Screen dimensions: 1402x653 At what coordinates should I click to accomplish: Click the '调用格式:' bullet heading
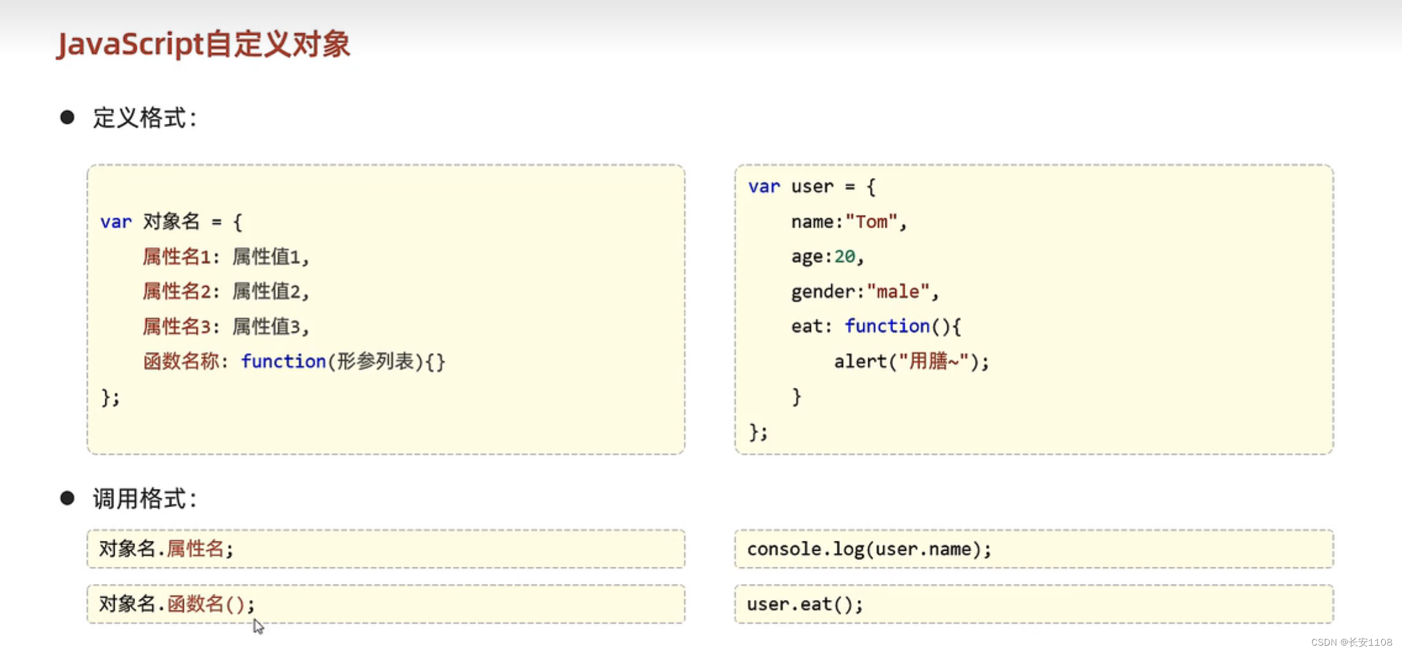(x=145, y=498)
